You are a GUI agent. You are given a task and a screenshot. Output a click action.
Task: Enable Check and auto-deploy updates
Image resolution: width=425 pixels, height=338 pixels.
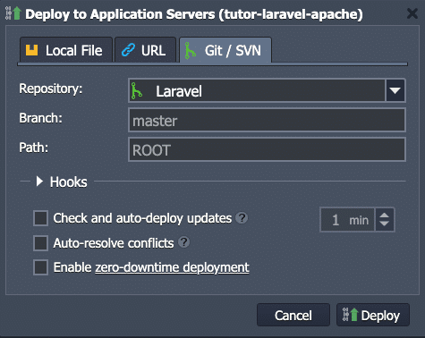point(40,218)
